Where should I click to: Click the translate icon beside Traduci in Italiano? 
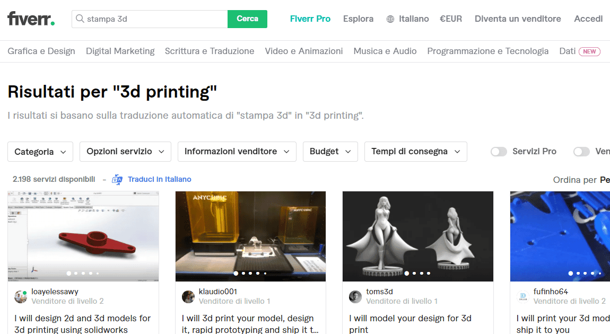click(x=117, y=179)
